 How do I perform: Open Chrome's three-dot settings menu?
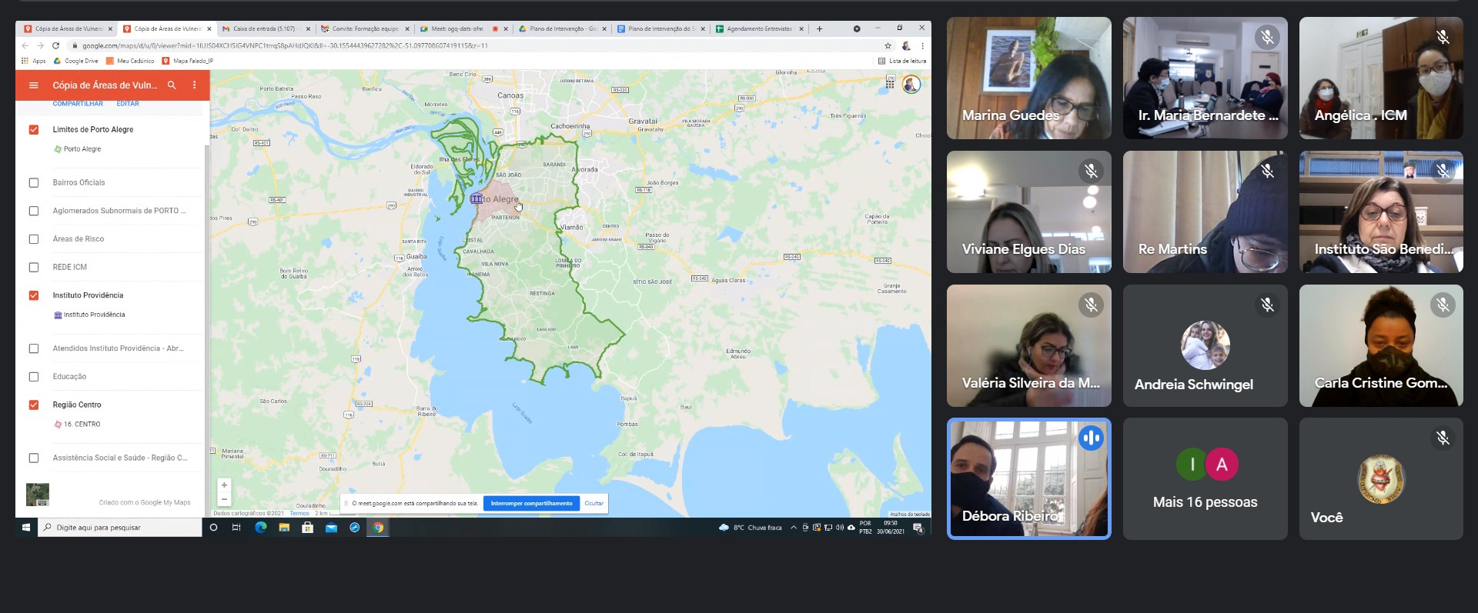(x=922, y=46)
